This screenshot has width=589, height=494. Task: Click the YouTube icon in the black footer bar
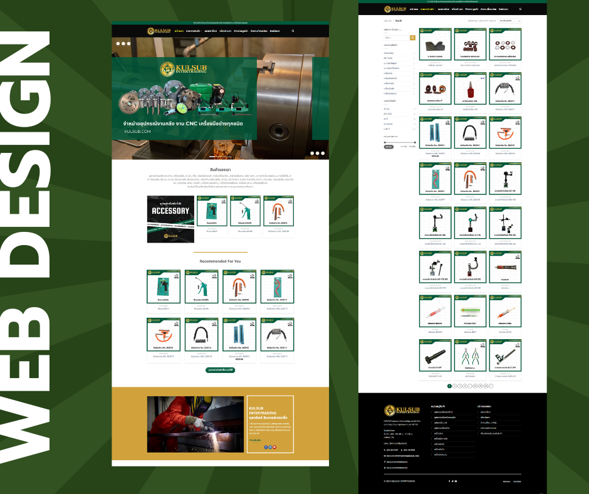[x=456, y=481]
